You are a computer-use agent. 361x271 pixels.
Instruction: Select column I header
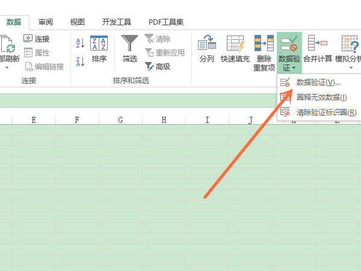[x=207, y=120]
